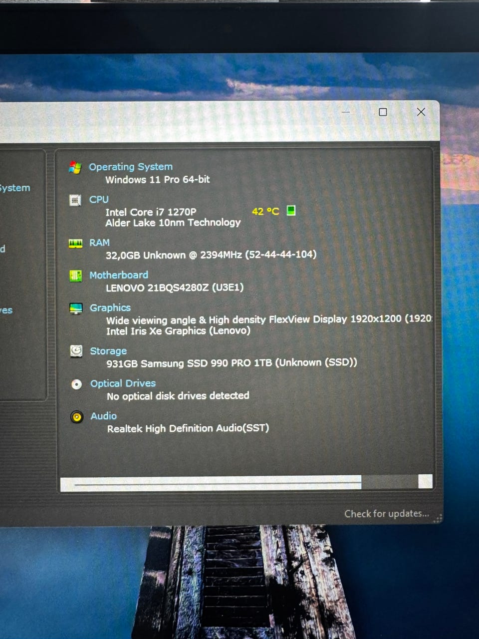
Task: Click the RAM memory stick icon
Action: pos(75,243)
